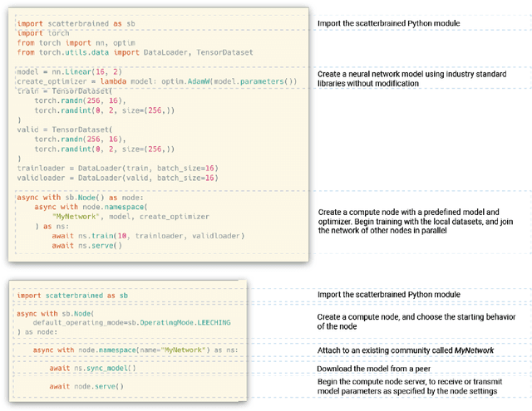
Task: Click the create_optimizer lambda line
Action: [156, 81]
